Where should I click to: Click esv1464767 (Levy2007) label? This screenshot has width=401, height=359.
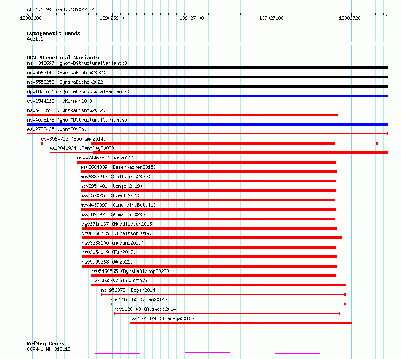[x=119, y=281]
